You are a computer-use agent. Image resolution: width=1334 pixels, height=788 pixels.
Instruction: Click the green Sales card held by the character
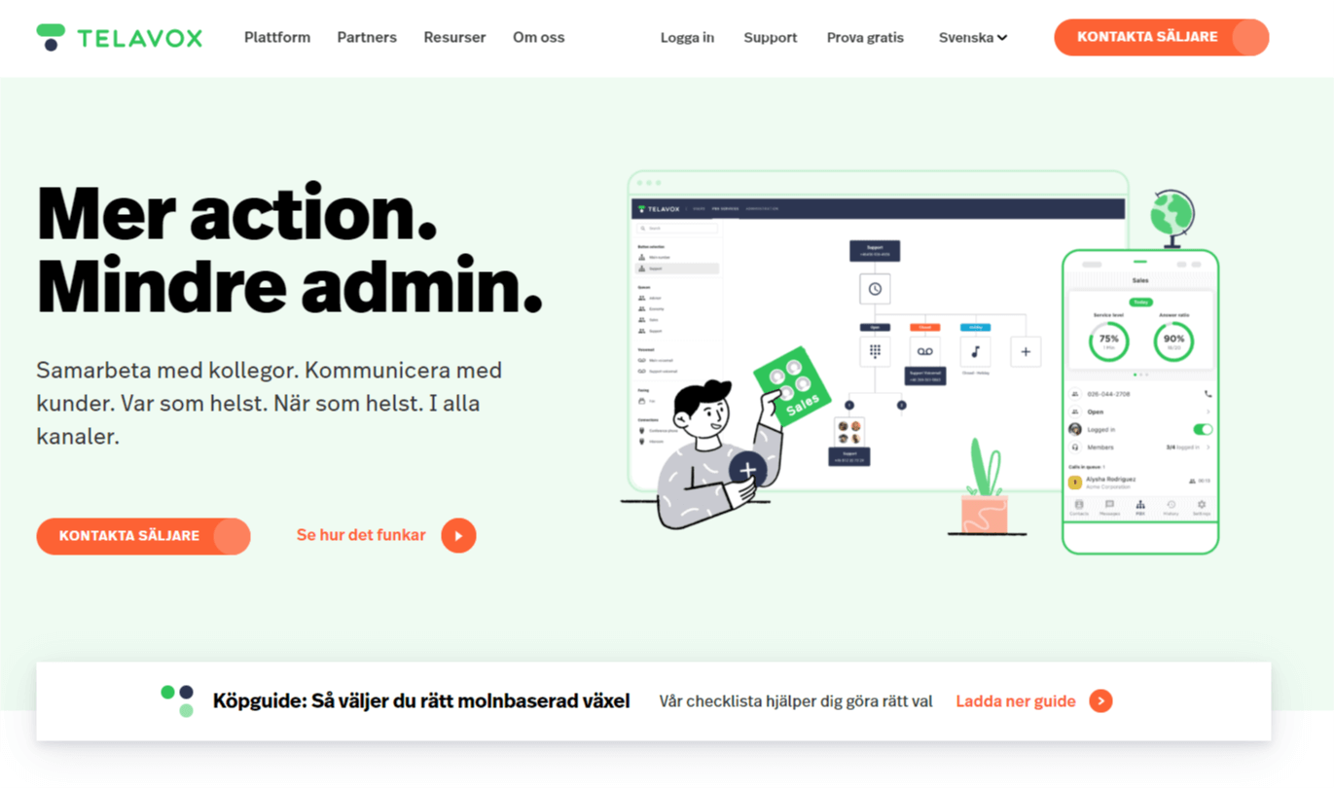[x=794, y=387]
